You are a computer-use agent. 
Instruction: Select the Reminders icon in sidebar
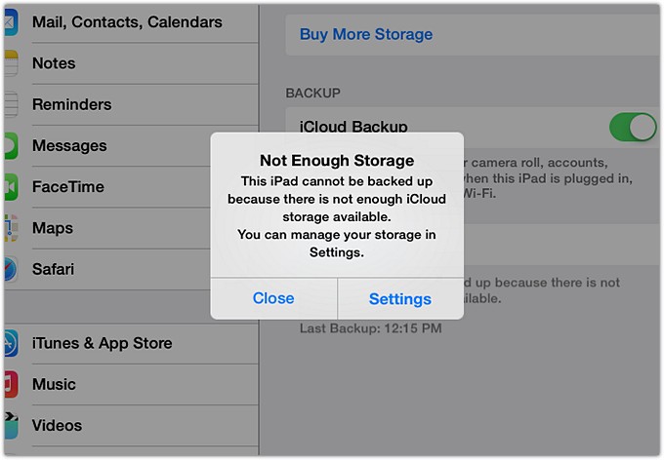(x=10, y=104)
